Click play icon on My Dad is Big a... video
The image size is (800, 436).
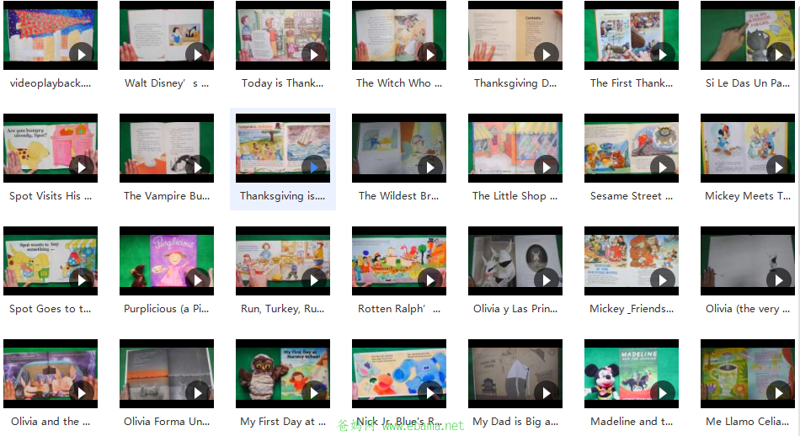[x=547, y=392]
